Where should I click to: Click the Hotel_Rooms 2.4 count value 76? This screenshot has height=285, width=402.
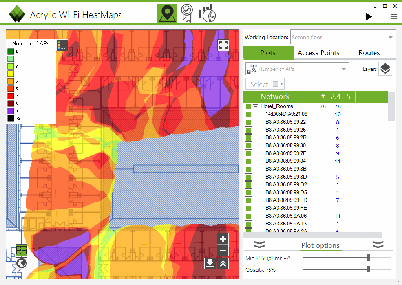click(x=337, y=106)
